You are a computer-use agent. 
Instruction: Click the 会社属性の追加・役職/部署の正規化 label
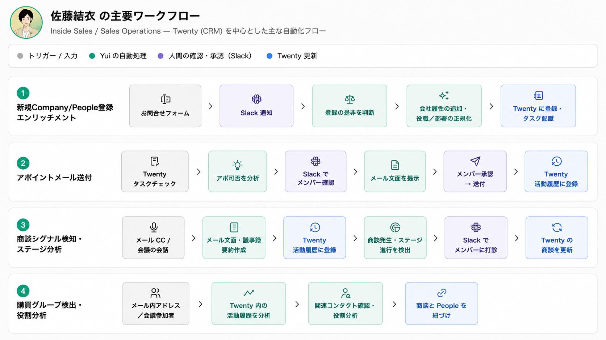pyautogui.click(x=444, y=114)
